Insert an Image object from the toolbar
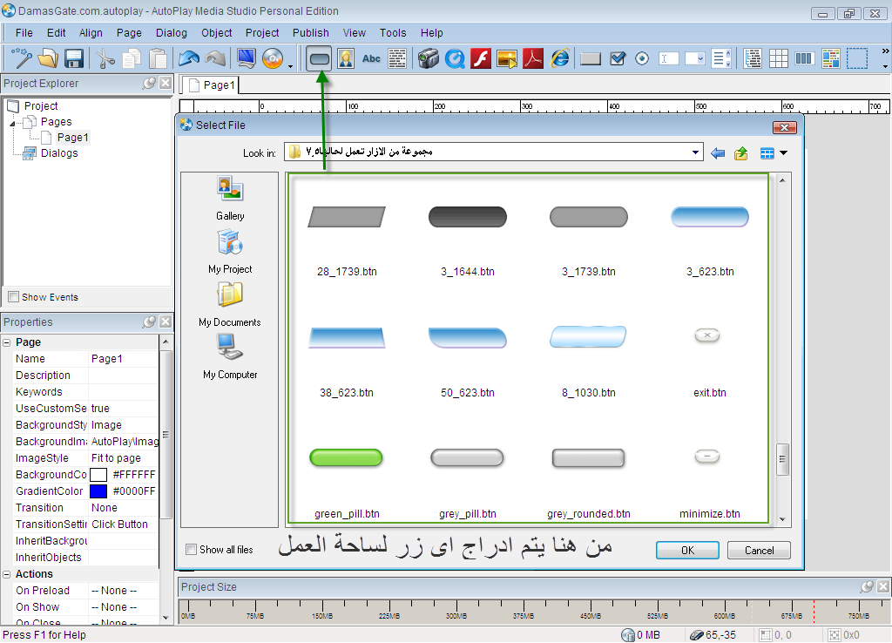Viewport: 892px width, 643px height. pyautogui.click(x=345, y=58)
